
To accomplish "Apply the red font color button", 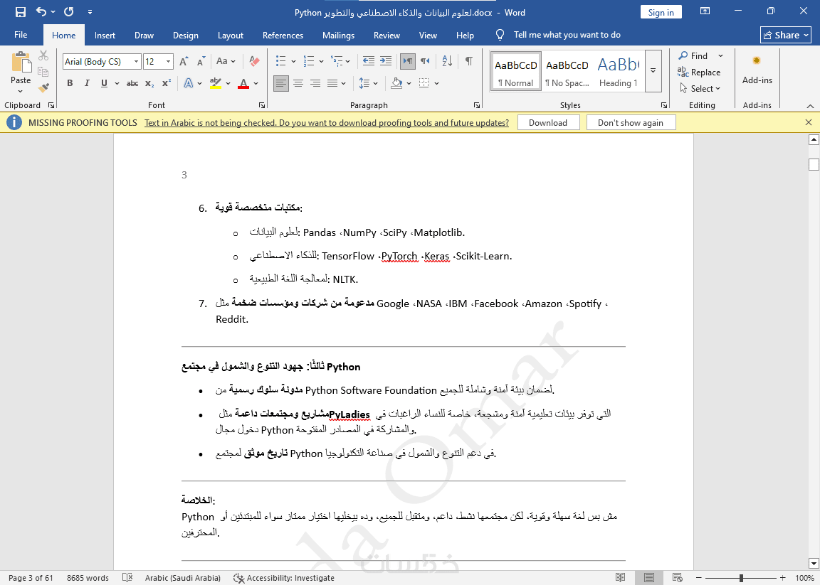I will tap(243, 83).
